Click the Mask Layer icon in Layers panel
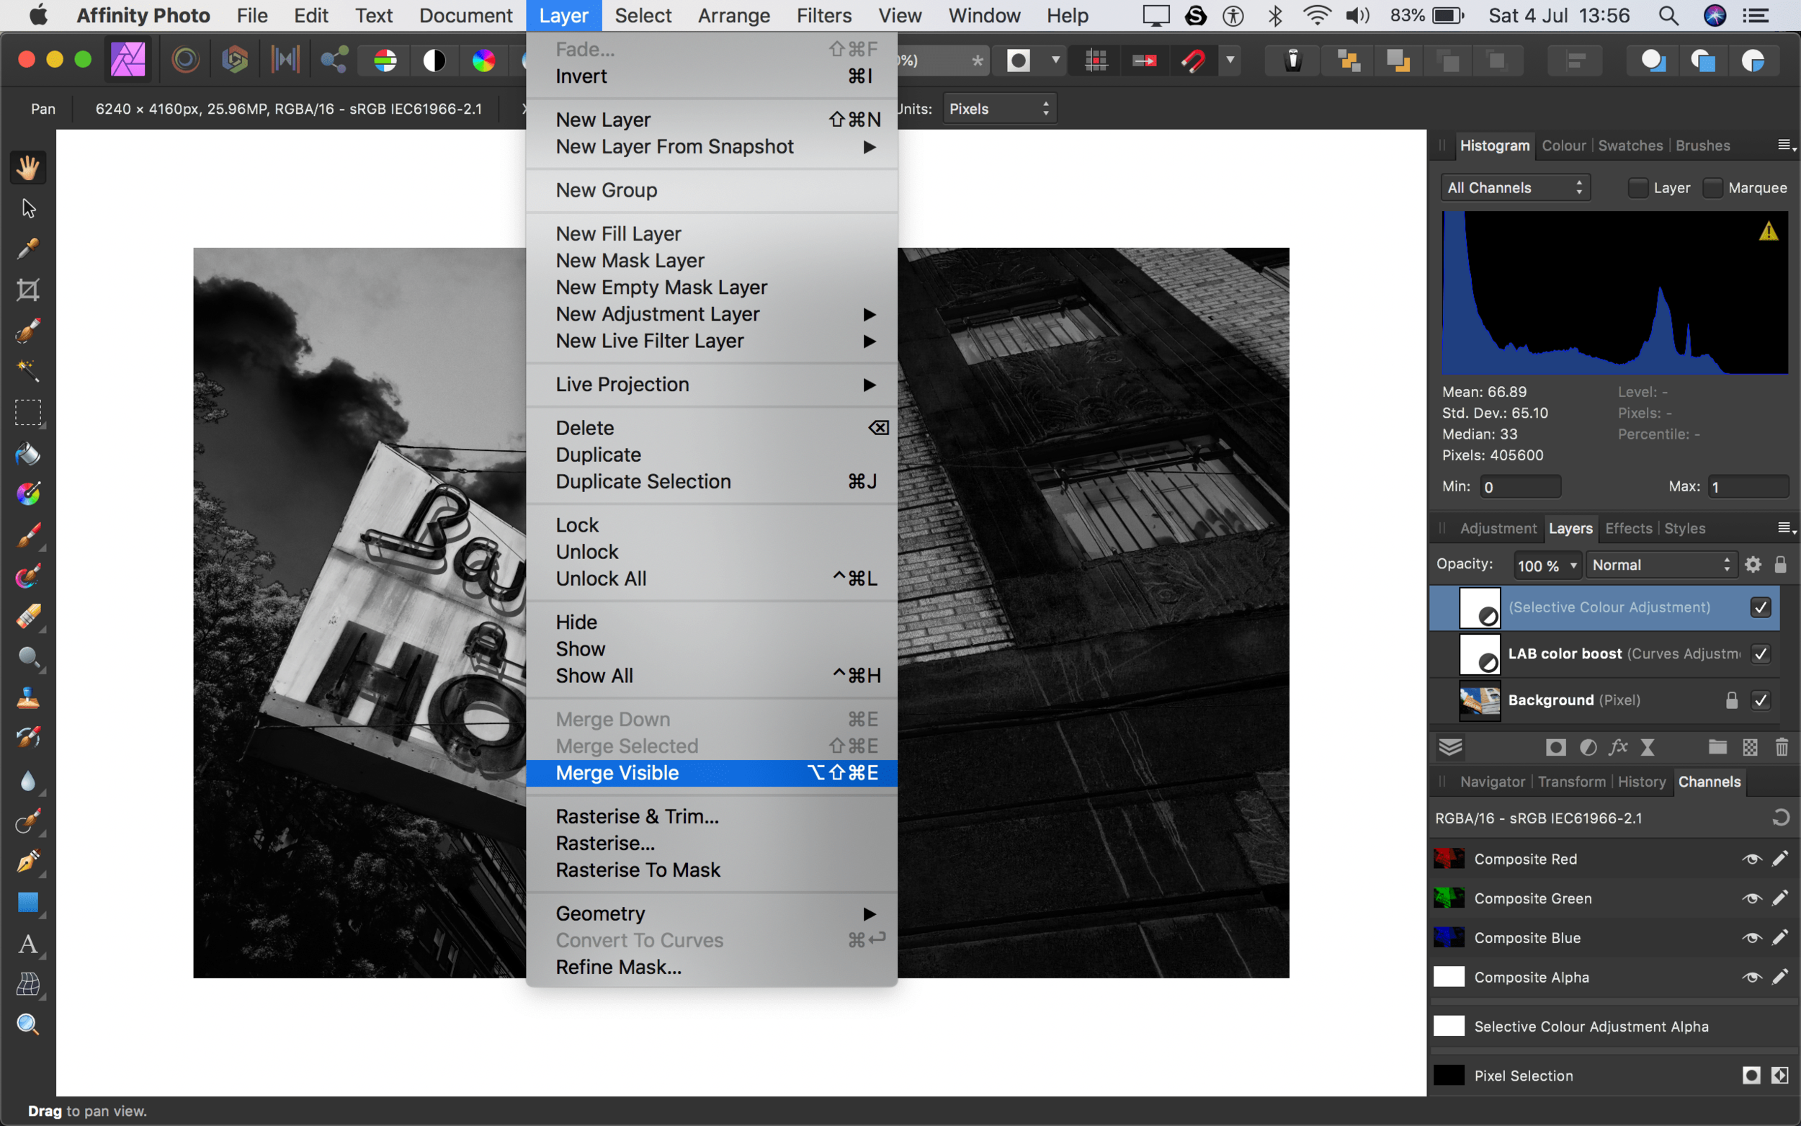 1555,747
